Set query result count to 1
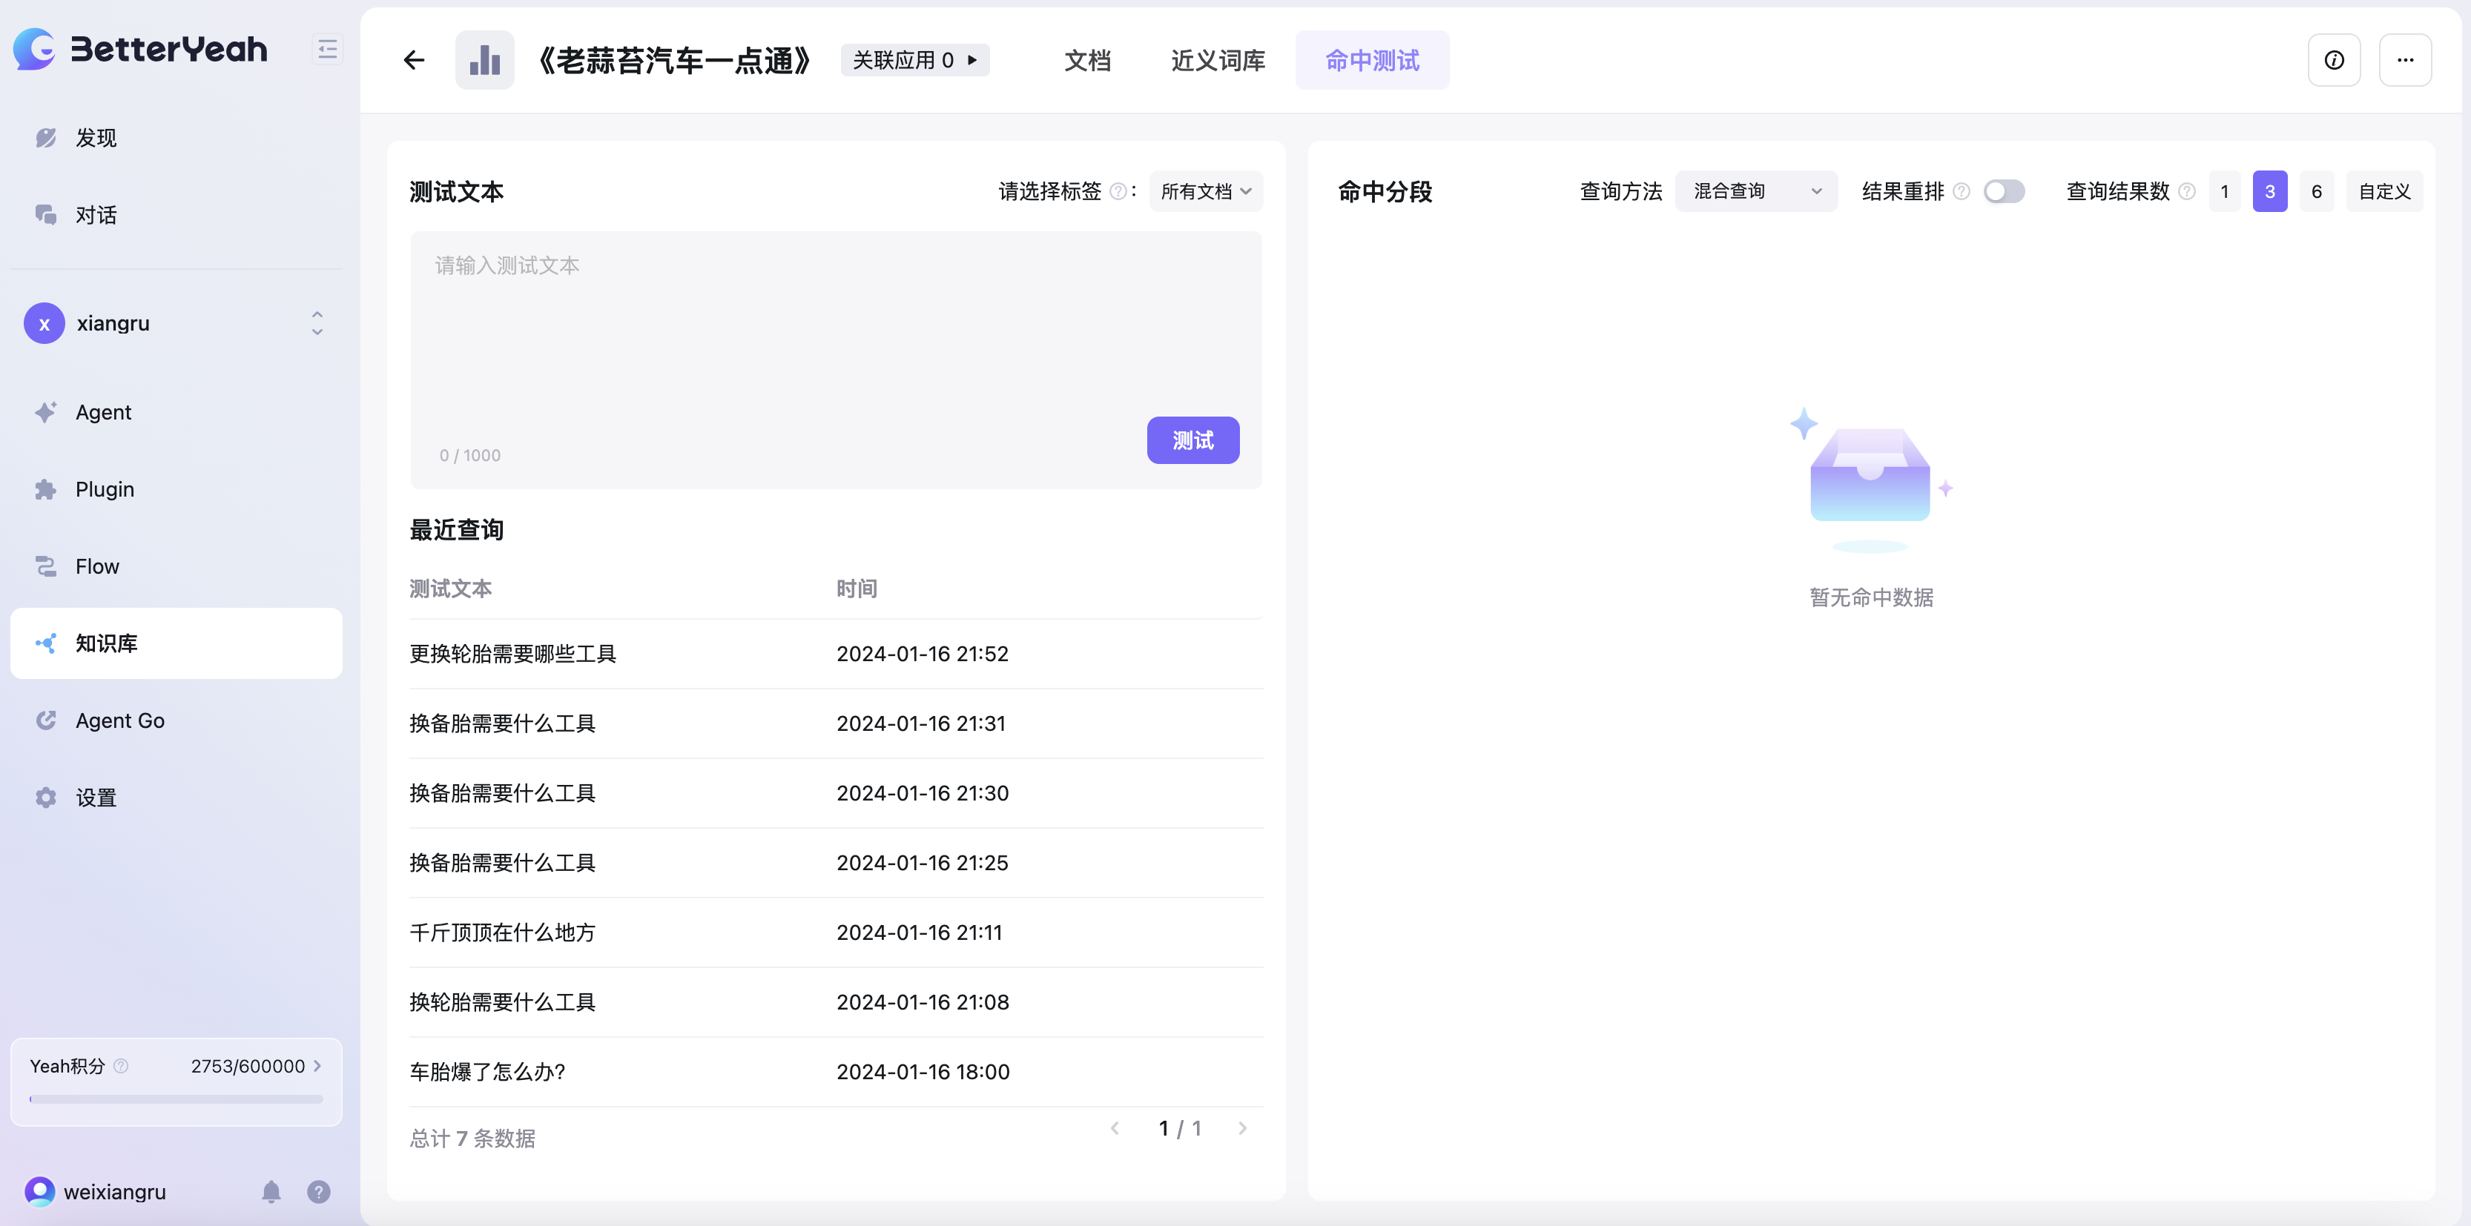The height and width of the screenshot is (1226, 2471). click(2225, 192)
